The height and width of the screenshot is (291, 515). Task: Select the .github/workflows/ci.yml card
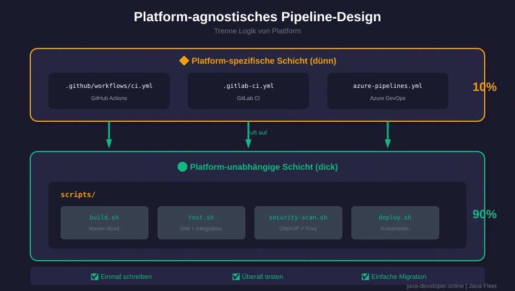[x=109, y=91]
